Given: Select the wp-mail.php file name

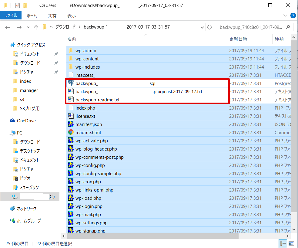Looking at the screenshot, I should [x=88, y=214].
